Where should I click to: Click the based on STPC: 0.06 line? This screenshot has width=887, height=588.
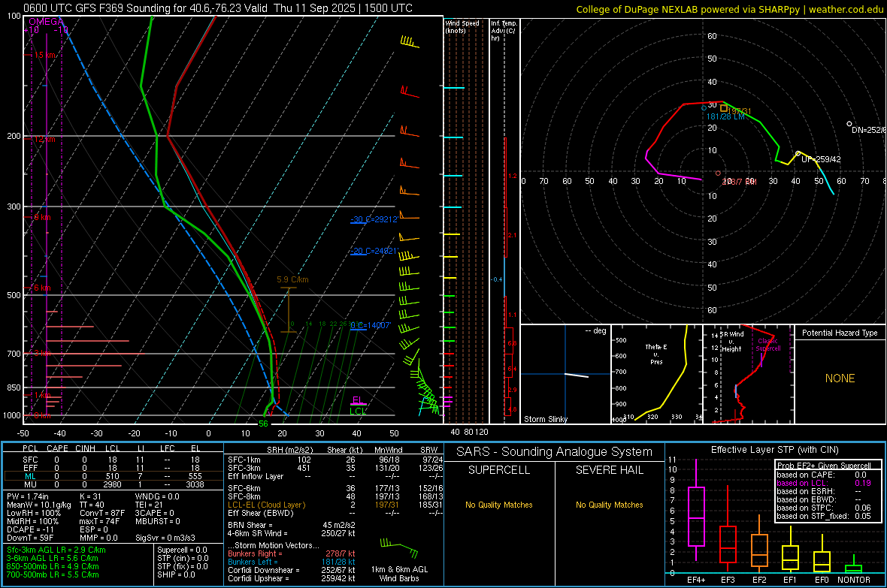coord(824,508)
